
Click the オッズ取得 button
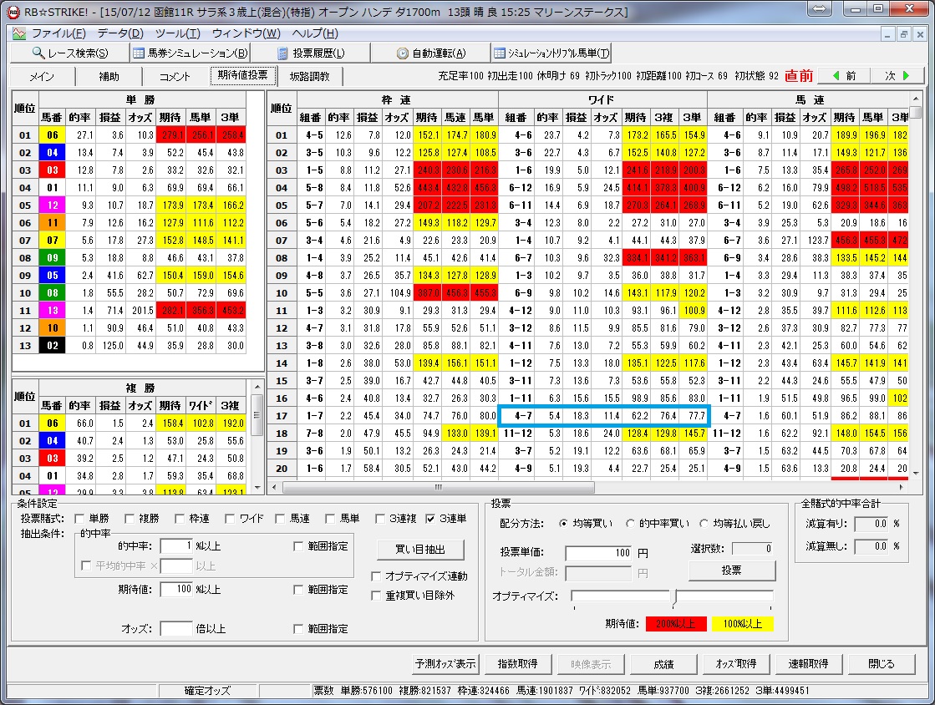[736, 663]
